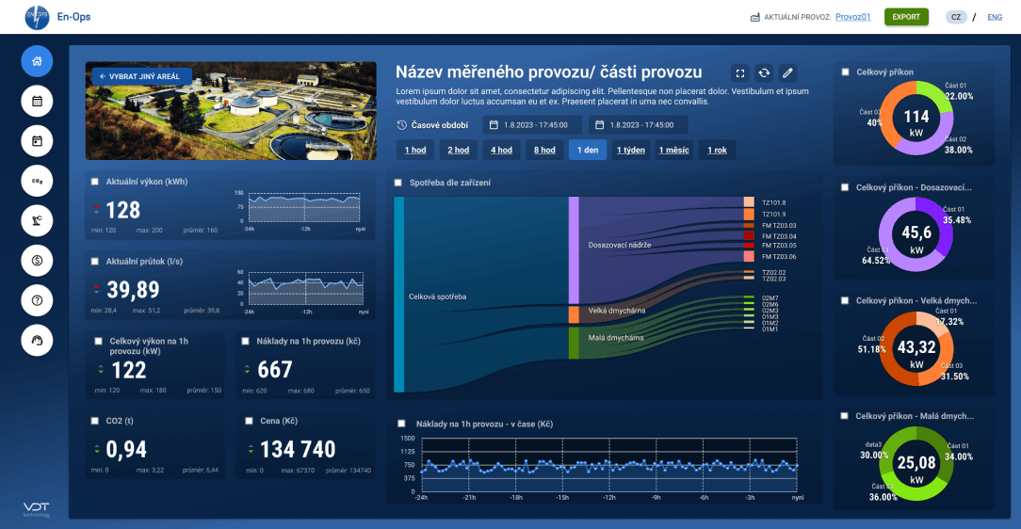Check the Spotřeba dle zařízení checkbox

coord(397,183)
